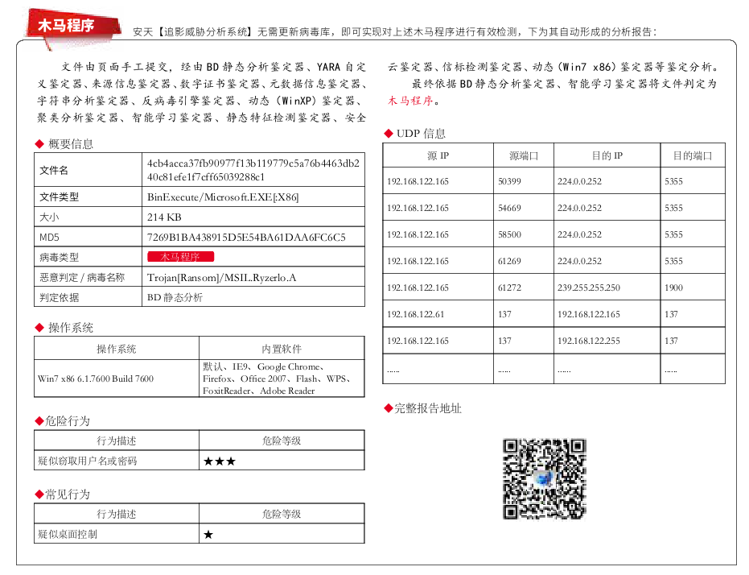Click the QR code image

[544, 478]
